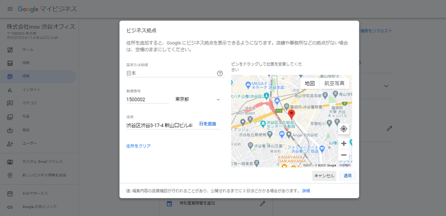Image resolution: width=446 pixels, height=216 pixels.
Task: Switch map to 地図 view
Action: click(310, 84)
